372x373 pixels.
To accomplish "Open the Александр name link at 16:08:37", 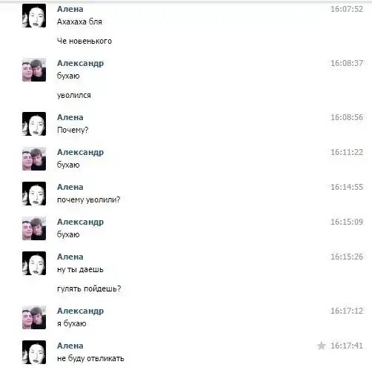I will [80, 64].
